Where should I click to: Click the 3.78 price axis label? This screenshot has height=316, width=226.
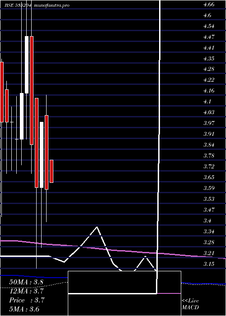coord(209,156)
